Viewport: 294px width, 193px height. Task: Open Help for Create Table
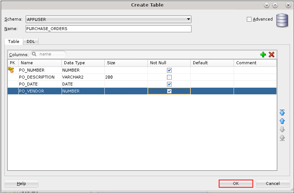[21, 183]
